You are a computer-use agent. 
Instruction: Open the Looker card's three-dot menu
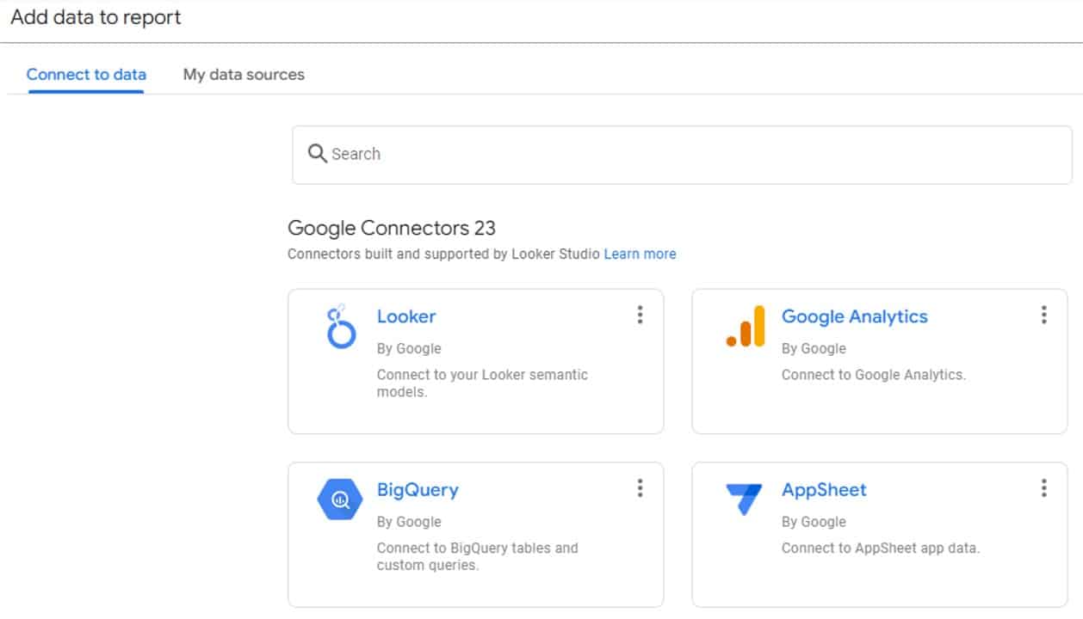pyautogui.click(x=640, y=315)
